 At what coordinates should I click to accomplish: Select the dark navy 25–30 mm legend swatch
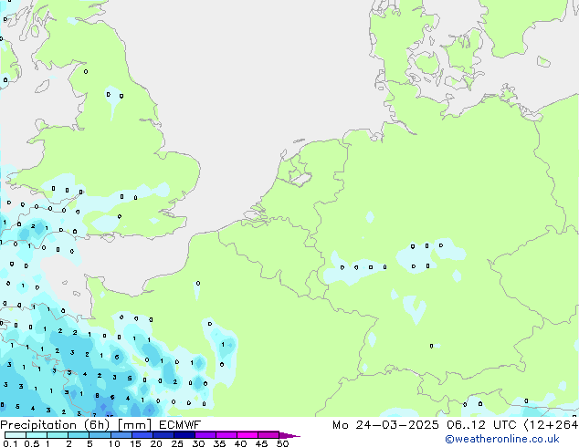click(184, 435)
